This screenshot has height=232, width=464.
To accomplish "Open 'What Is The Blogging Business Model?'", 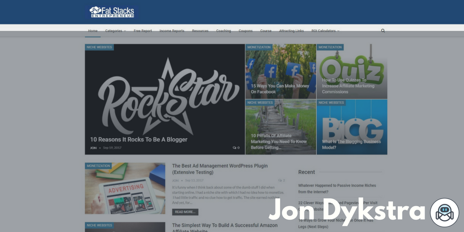I will [x=351, y=145].
